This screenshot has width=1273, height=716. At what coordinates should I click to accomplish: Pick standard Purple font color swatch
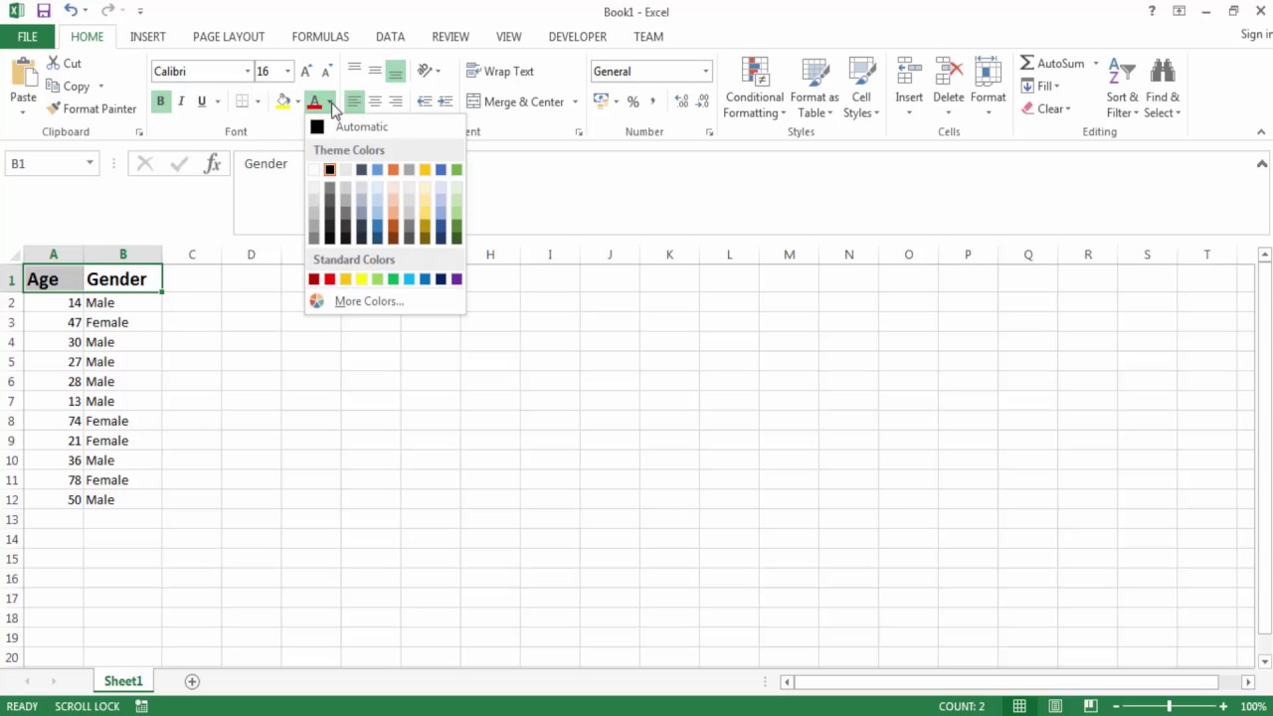[456, 279]
